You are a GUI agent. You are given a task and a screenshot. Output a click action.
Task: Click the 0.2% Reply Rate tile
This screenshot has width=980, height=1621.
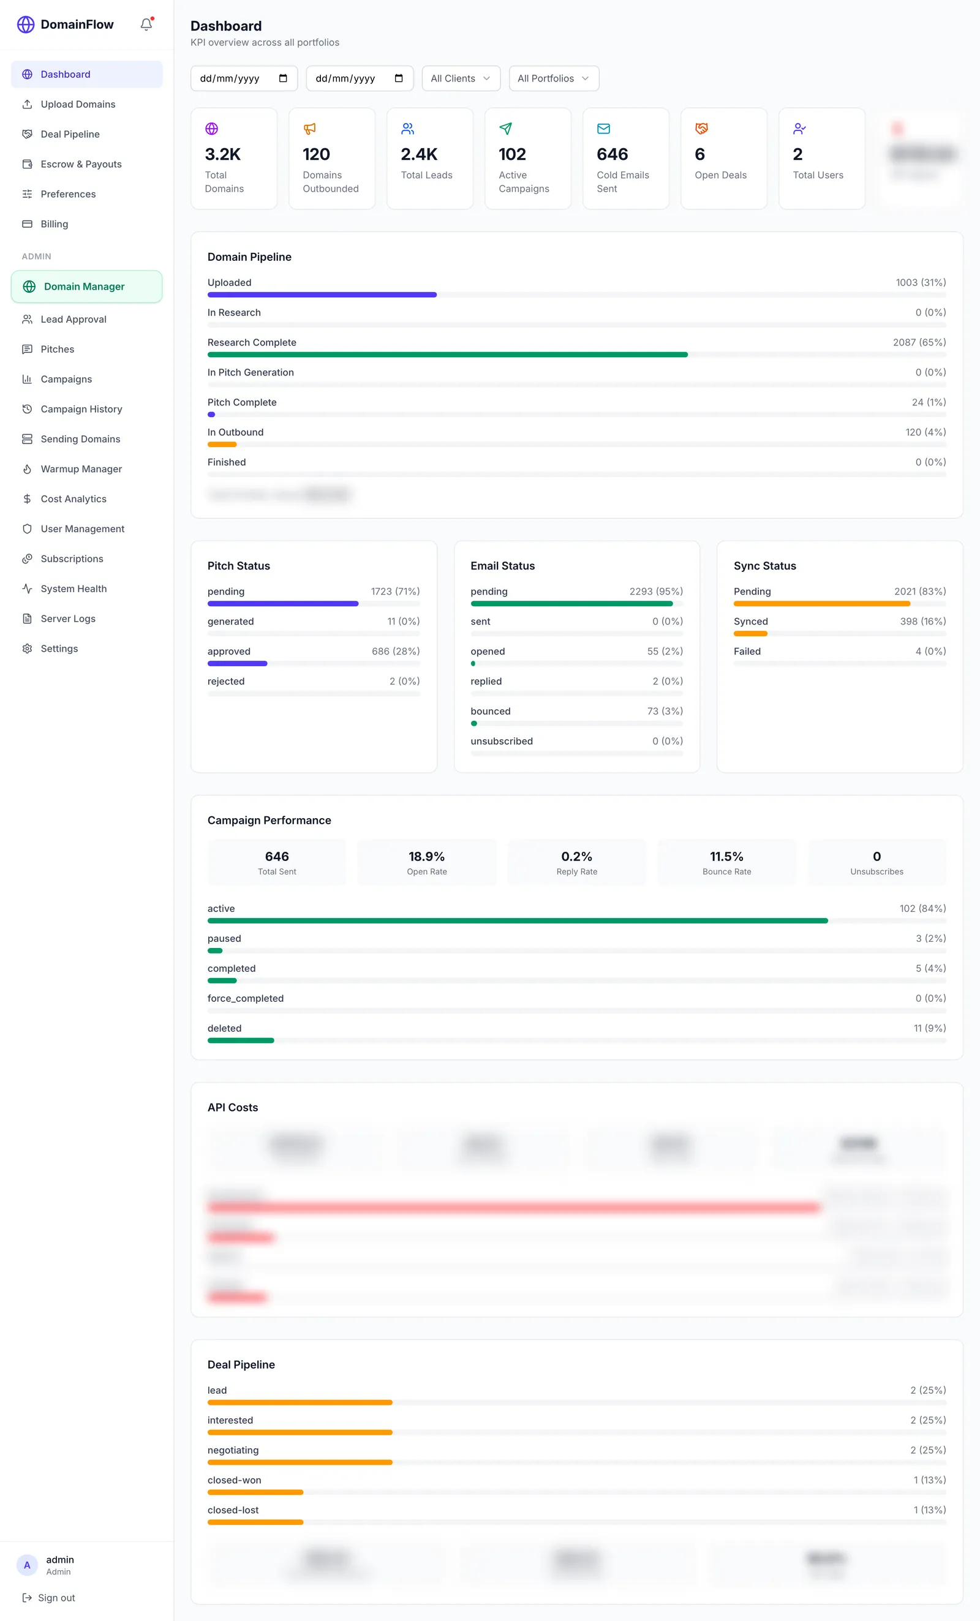(x=577, y=862)
